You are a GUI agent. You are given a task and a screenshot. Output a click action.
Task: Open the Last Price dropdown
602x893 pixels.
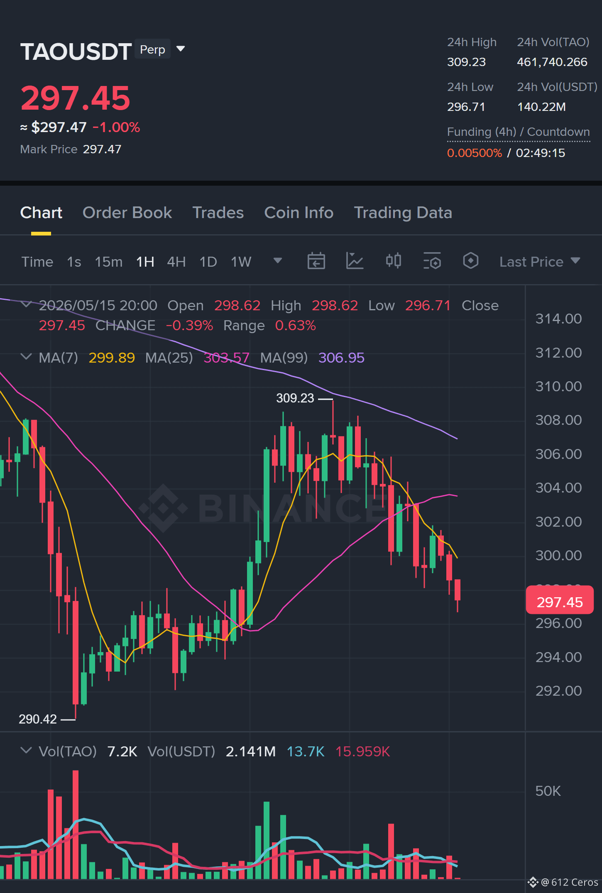point(539,262)
